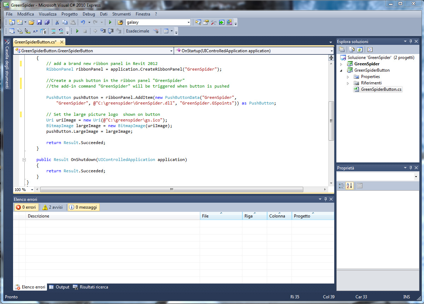
Task: Toggle the 2 avvisi warnings filter
Action: click(53, 207)
